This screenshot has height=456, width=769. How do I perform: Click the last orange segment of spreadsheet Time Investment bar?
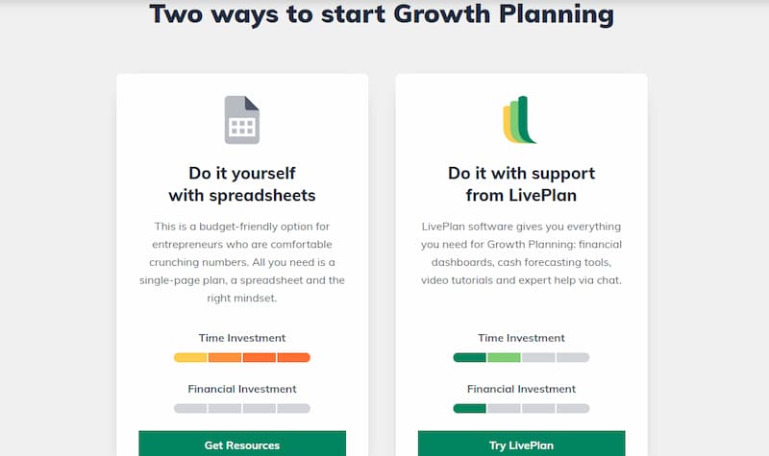point(294,357)
